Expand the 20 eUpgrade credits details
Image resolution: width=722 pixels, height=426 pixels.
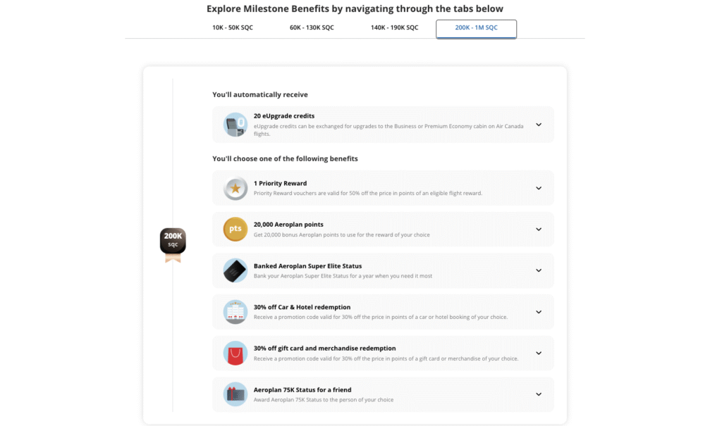pos(539,124)
